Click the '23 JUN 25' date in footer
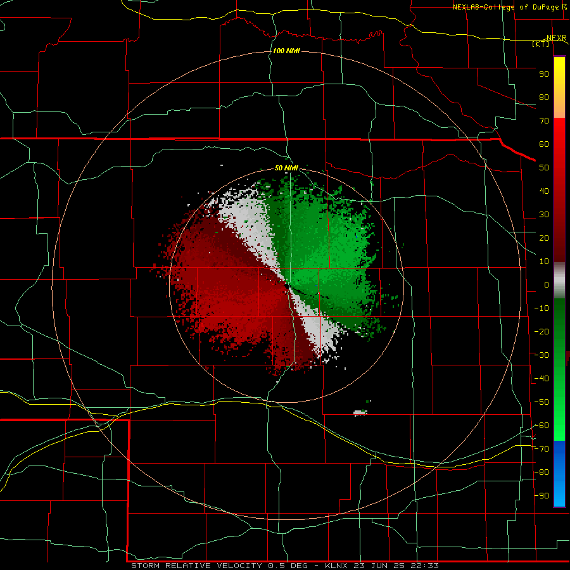570x570 pixels. (x=379, y=566)
